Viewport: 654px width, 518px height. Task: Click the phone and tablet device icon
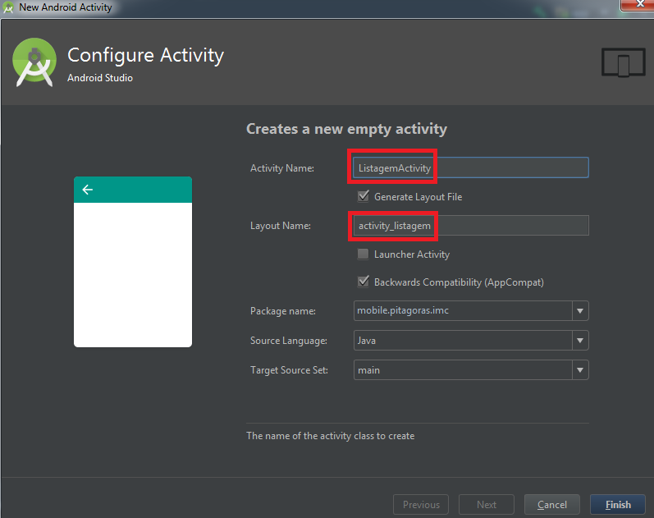coord(622,62)
